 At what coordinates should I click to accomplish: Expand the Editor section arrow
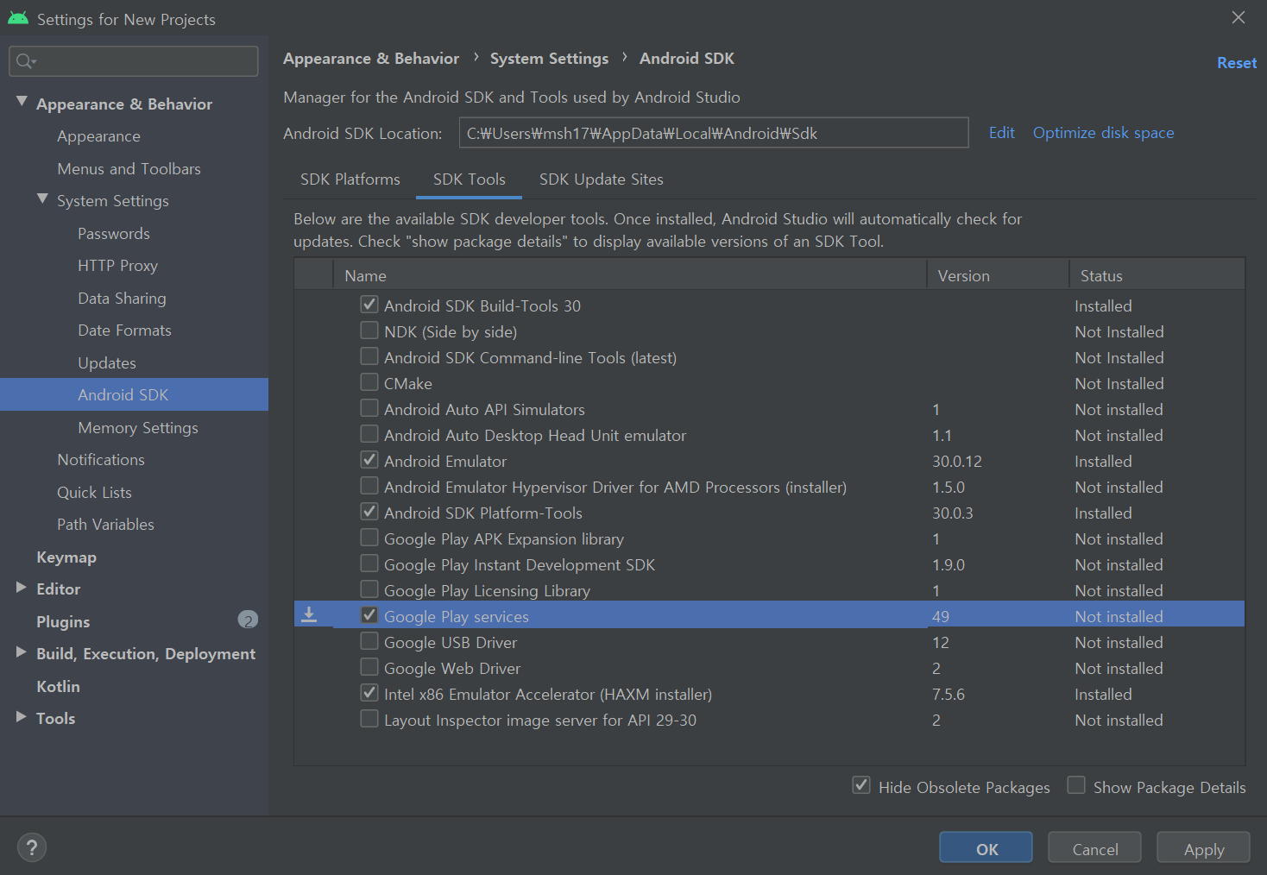click(22, 588)
